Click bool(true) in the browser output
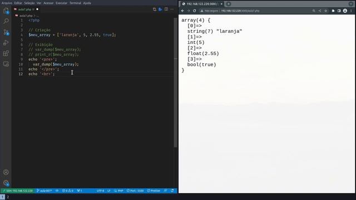356x200 pixels. (201, 64)
